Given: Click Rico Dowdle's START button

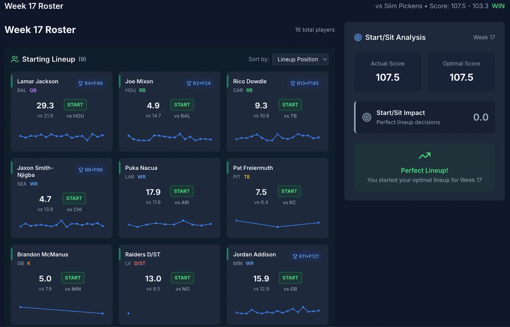Looking at the screenshot, I should tap(290, 104).
